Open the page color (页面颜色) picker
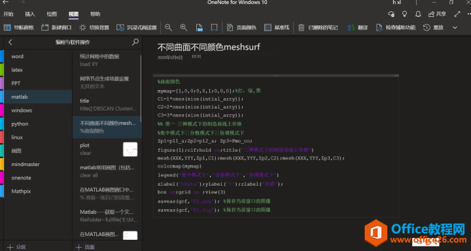This screenshot has height=251, width=471. [x=241, y=27]
